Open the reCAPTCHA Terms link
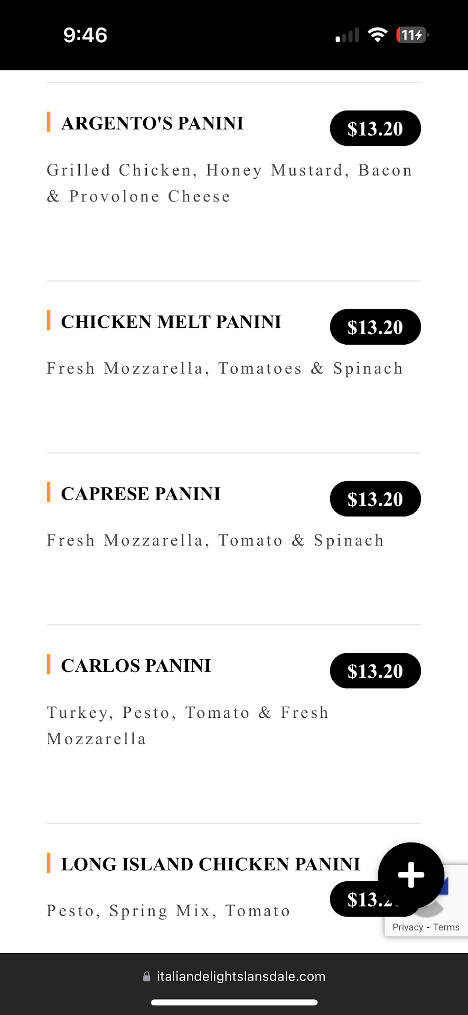The height and width of the screenshot is (1015, 468). [x=446, y=927]
